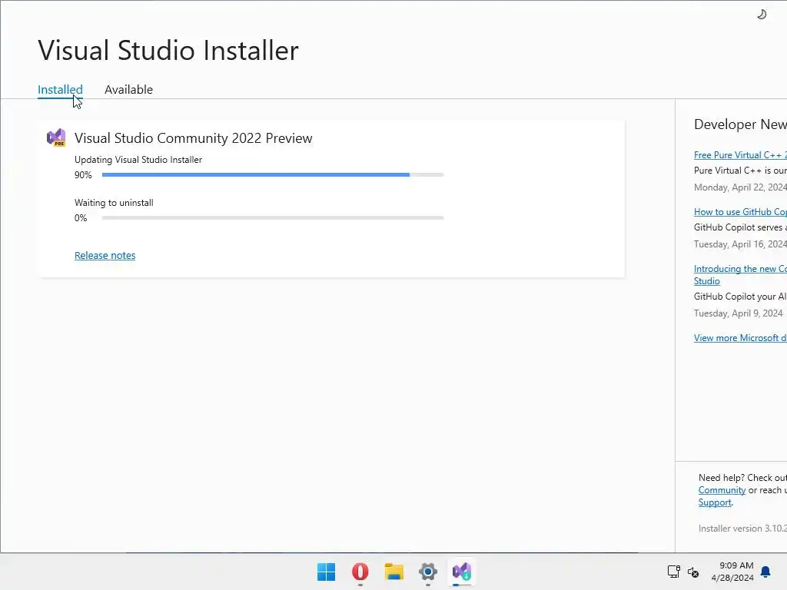Open the Windows Start menu
This screenshot has width=787, height=590.
326,572
